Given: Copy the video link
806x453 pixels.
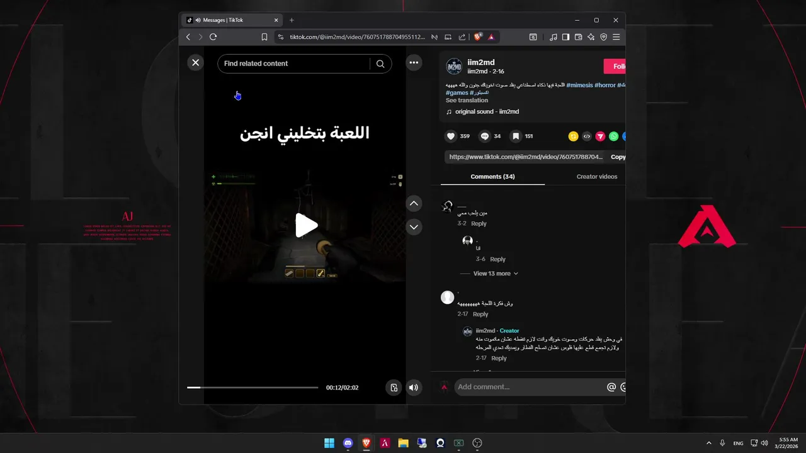Looking at the screenshot, I should [x=618, y=157].
